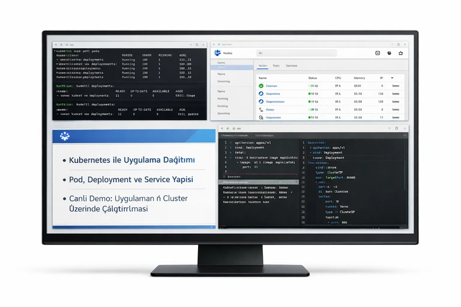Screen dimensions: 461x307
Task: Select the highlighted item in the dashboard sidebar
Action: coord(232,68)
